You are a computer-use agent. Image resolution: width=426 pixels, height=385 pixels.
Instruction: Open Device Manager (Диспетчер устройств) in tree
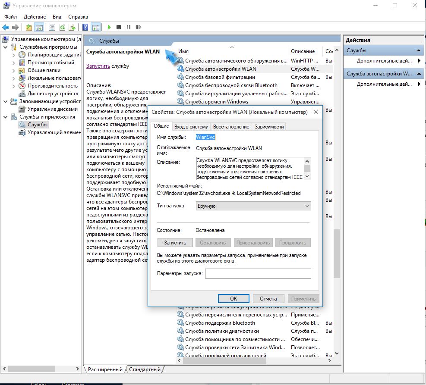pos(52,94)
